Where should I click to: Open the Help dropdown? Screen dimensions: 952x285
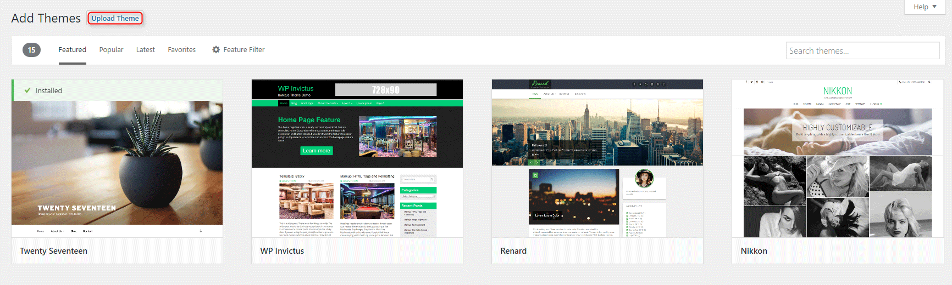coord(925,7)
